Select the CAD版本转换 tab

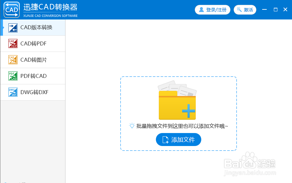click(33, 28)
